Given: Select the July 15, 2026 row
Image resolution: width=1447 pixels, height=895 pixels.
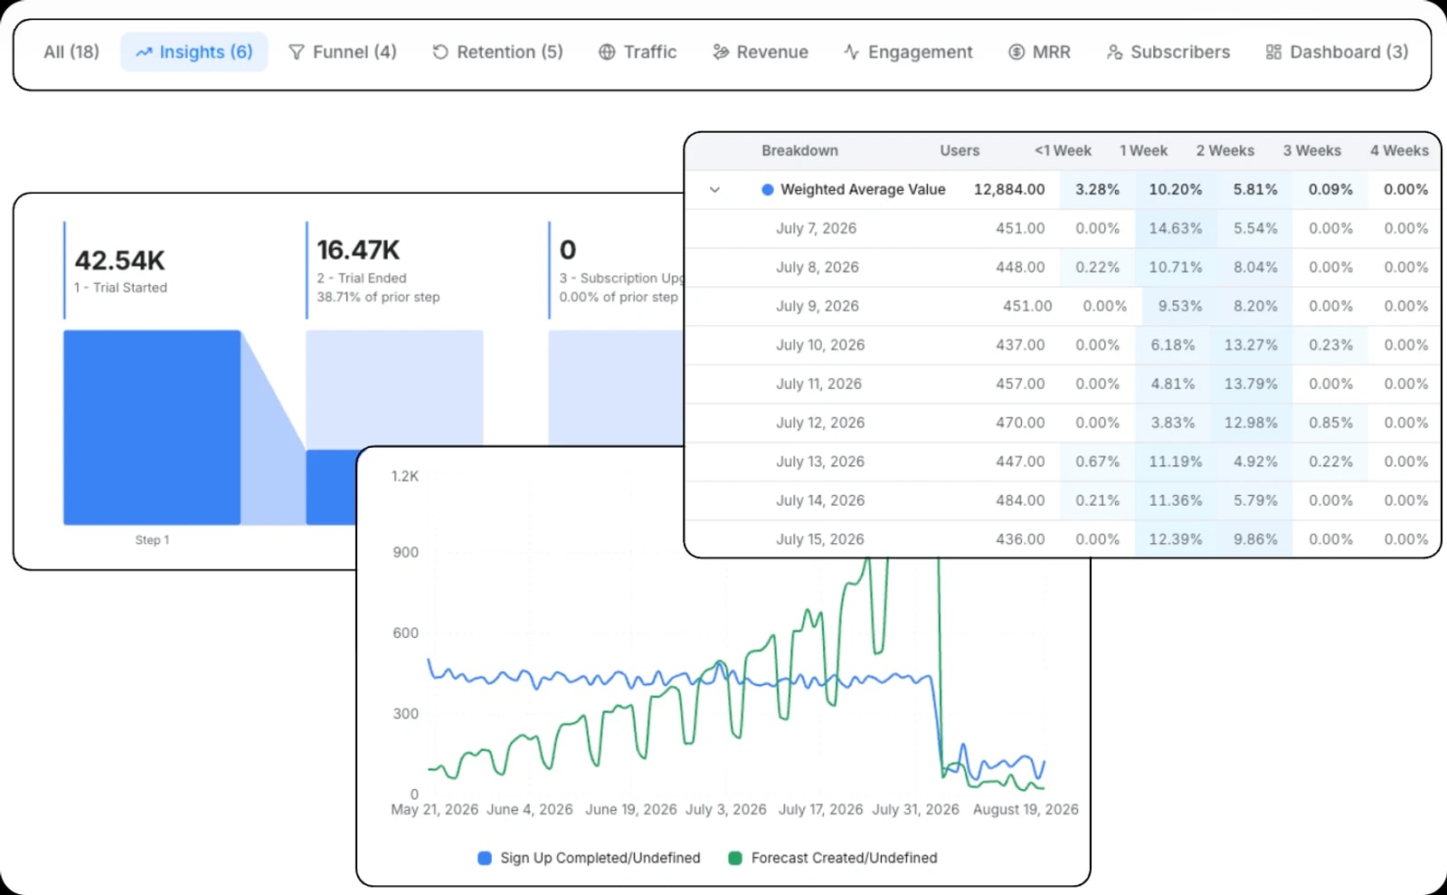Looking at the screenshot, I should 1063,539.
